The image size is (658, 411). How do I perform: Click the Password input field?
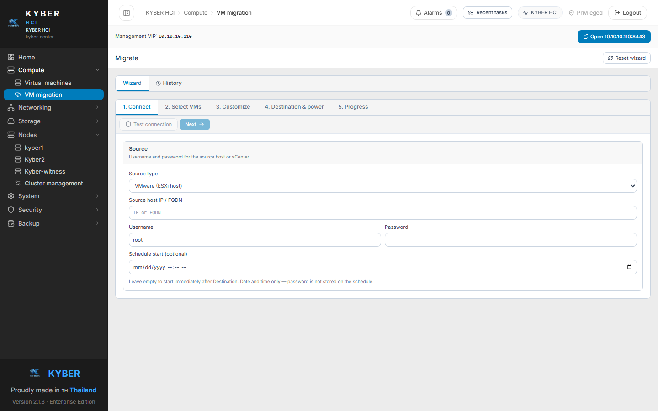511,240
